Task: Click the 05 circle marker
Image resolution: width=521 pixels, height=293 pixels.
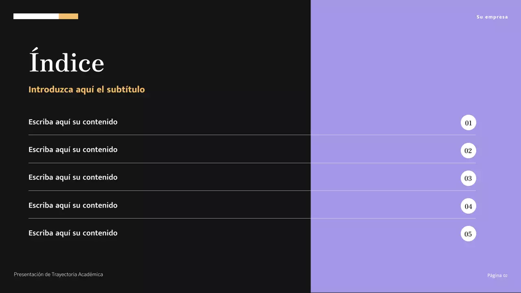Action: tap(468, 234)
